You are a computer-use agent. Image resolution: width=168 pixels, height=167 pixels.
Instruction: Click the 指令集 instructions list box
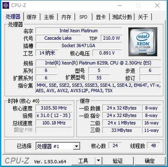[x=98, y=88]
